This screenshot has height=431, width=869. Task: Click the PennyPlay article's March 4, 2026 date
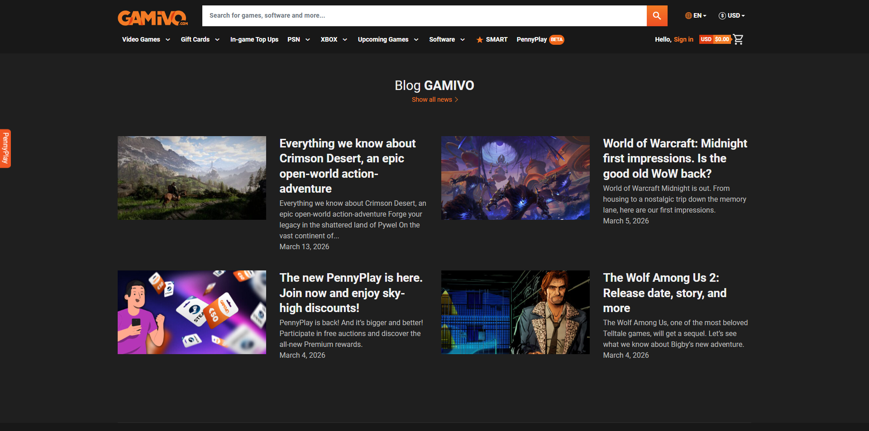(302, 355)
